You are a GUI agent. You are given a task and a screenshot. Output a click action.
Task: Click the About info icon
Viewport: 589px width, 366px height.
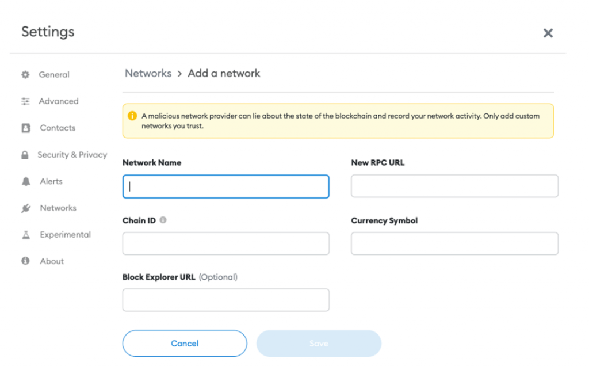coord(25,261)
